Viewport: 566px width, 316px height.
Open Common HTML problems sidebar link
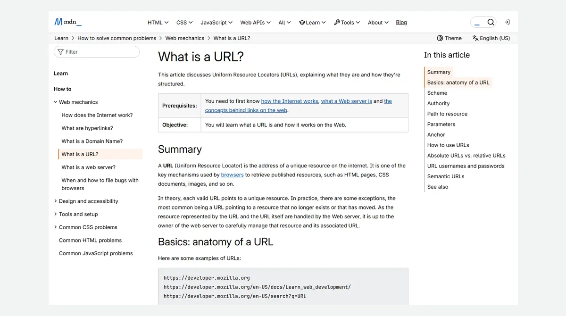tap(90, 241)
